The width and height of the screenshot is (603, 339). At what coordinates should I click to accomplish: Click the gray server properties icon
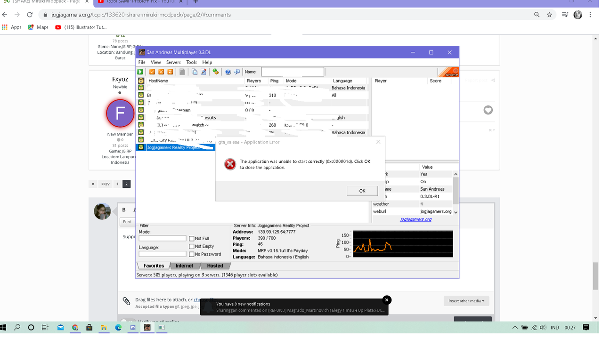182,72
